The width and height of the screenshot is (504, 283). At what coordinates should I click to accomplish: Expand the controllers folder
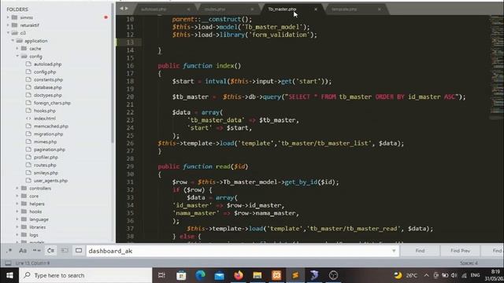coord(17,189)
